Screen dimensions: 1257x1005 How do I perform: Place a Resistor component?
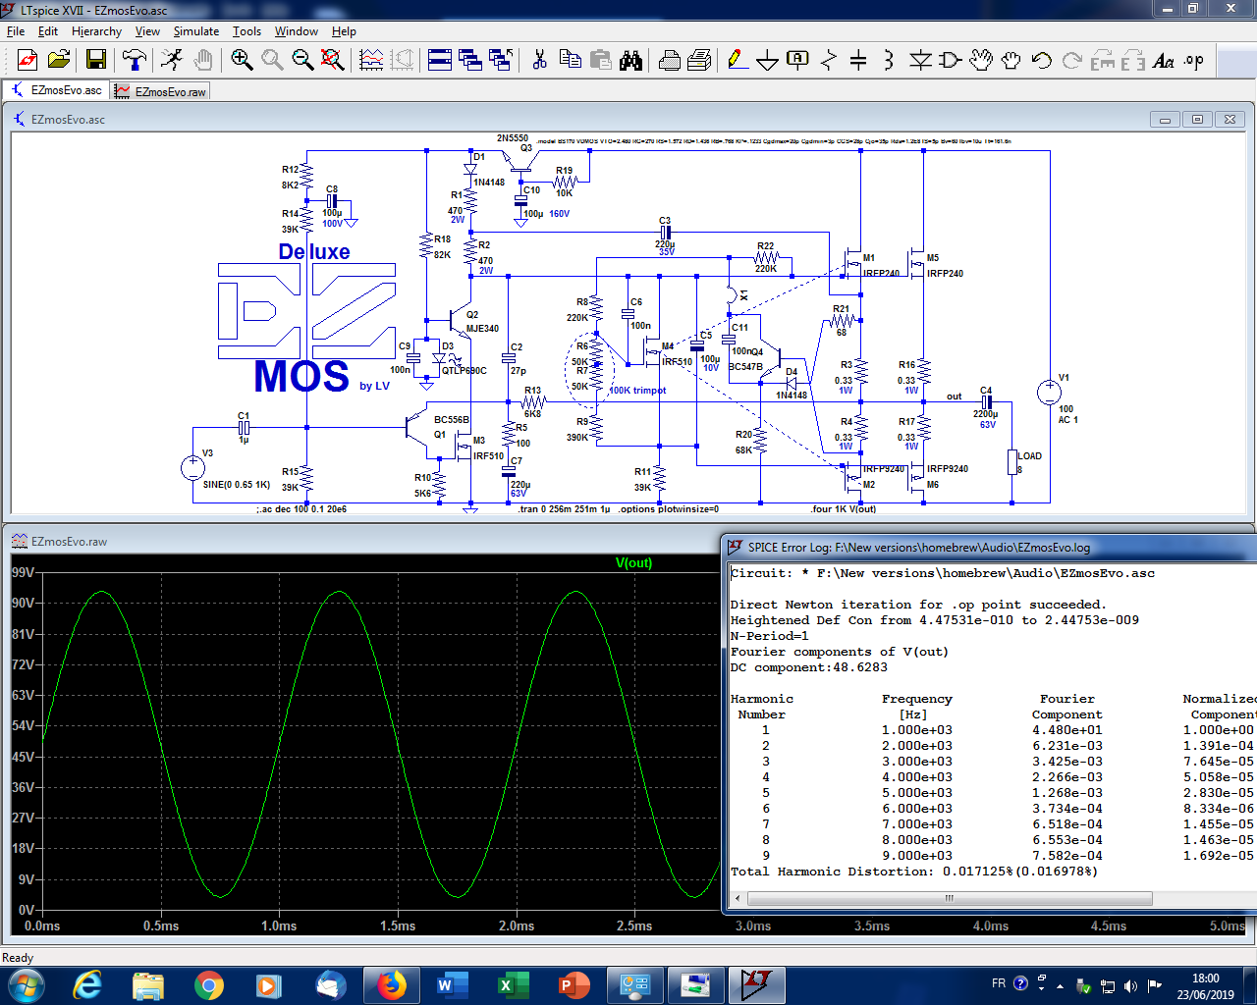tap(828, 60)
